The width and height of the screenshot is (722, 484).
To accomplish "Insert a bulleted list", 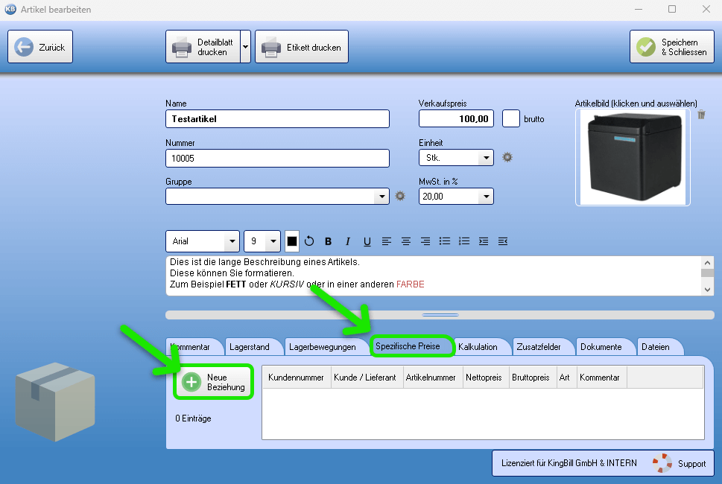I will click(445, 241).
